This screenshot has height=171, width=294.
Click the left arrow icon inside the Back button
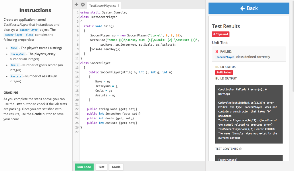pyautogui.click(x=243, y=8)
